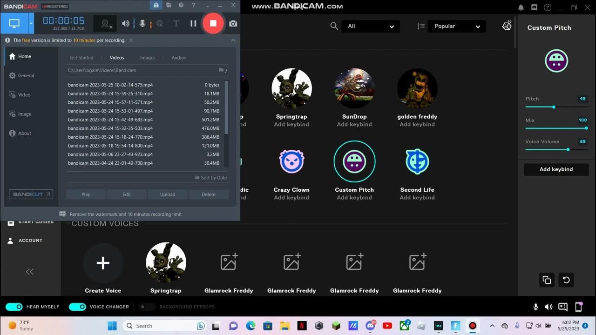Click Remove the watermark and recording limit link
The height and width of the screenshot is (335, 596).
(126, 214)
